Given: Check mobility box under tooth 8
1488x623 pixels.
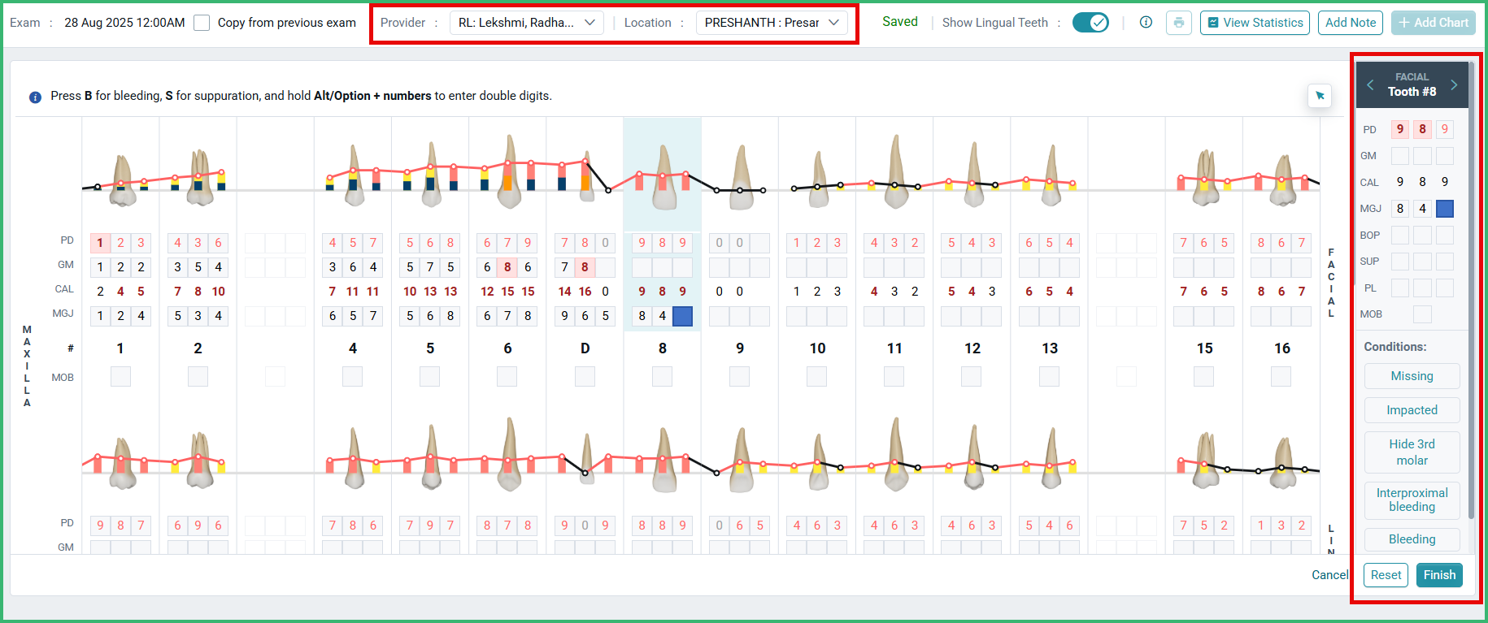Looking at the screenshot, I should pos(663,377).
